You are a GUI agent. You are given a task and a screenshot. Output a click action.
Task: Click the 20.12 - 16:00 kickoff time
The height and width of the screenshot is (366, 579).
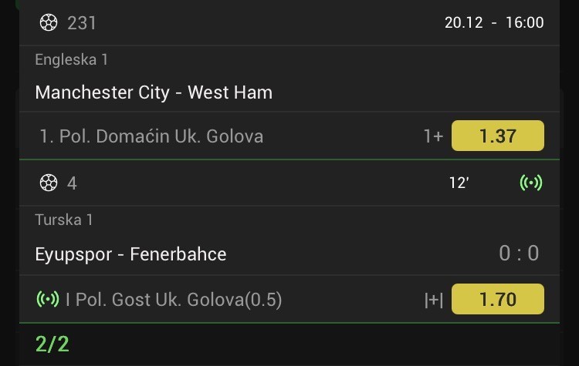coord(494,23)
